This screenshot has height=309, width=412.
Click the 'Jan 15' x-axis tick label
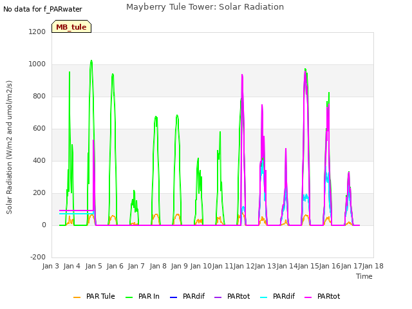(309, 266)
